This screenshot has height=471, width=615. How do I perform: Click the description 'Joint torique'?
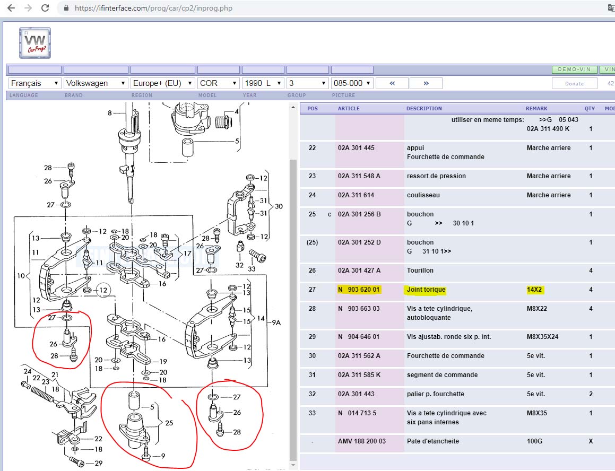(426, 290)
